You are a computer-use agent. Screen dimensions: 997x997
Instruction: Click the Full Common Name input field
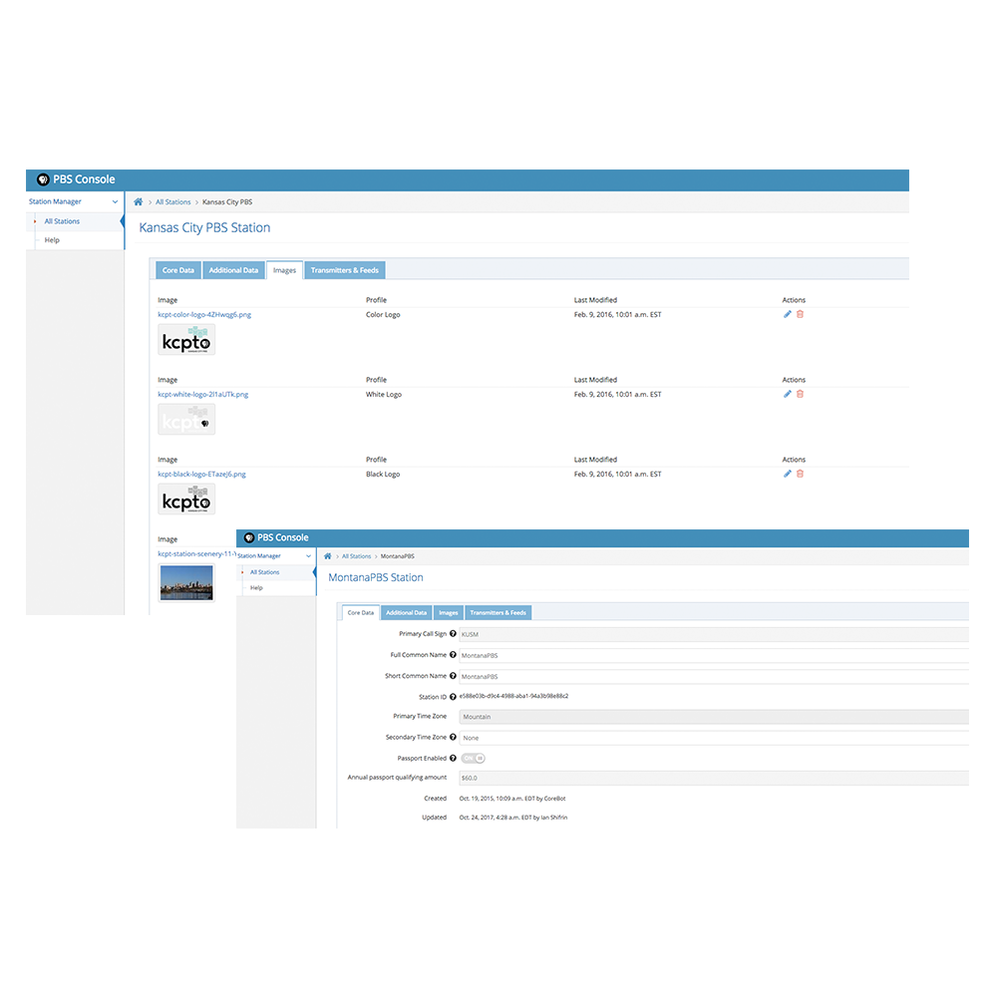coord(714,656)
